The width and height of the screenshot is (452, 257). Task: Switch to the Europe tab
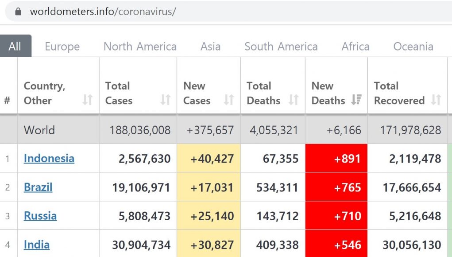coord(62,47)
